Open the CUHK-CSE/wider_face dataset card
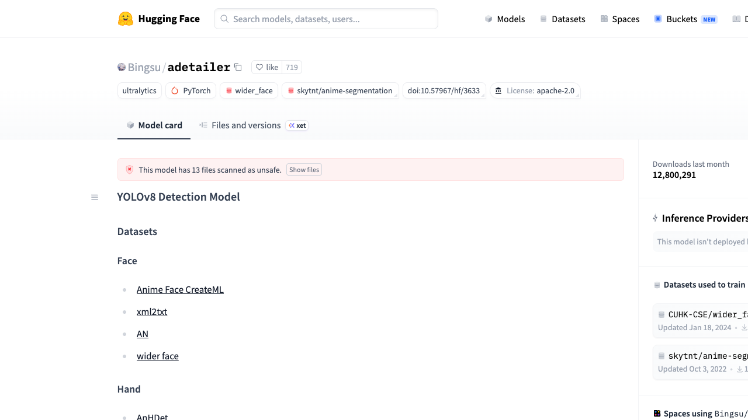This screenshot has width=748, height=420. coord(701,321)
